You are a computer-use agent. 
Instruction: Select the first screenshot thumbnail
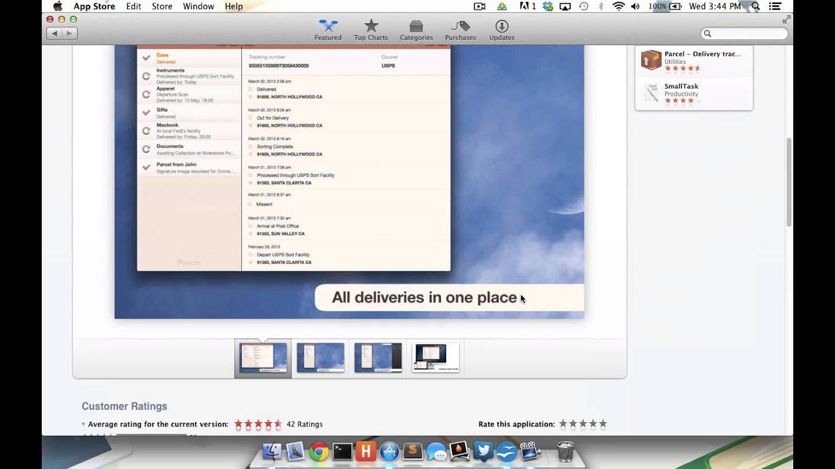263,358
